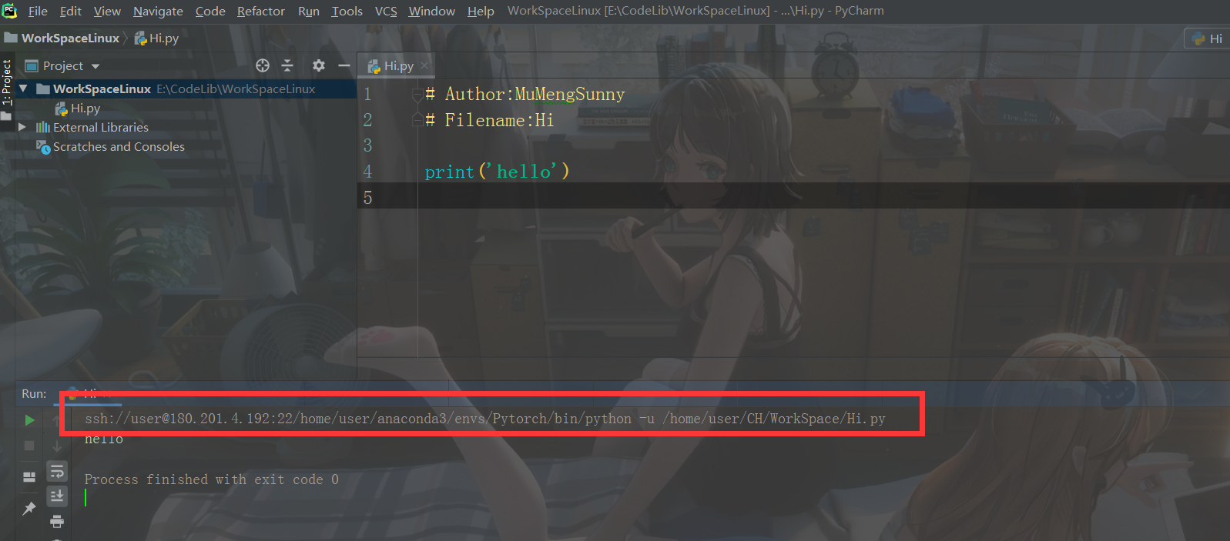
Task: Click line number 4 in the gutter
Action: click(367, 171)
